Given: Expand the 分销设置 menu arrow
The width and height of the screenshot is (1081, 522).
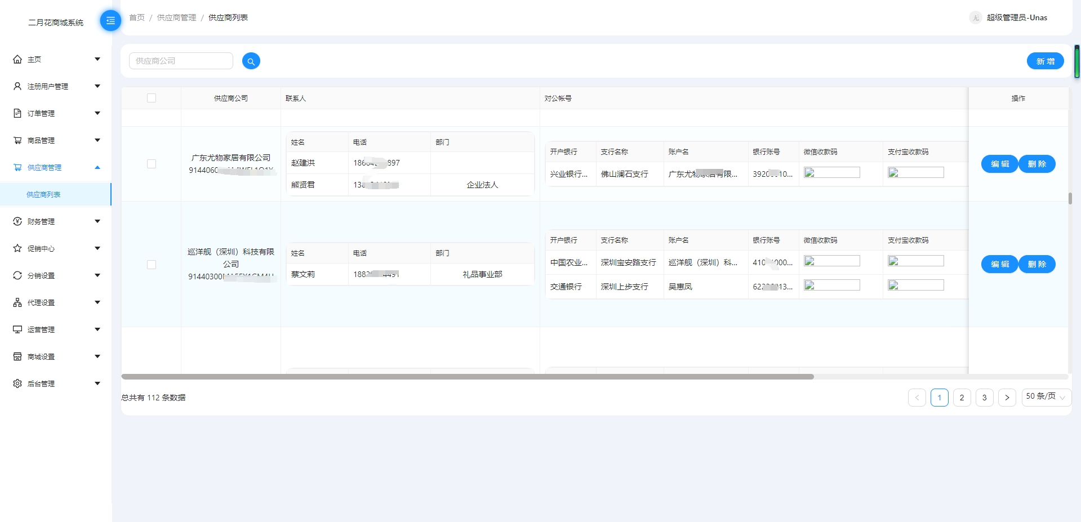Looking at the screenshot, I should [x=97, y=275].
